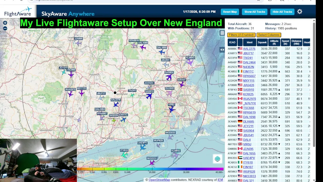Open the _N767YX flight link
Screen dimensions: 323x182
[249, 103]
